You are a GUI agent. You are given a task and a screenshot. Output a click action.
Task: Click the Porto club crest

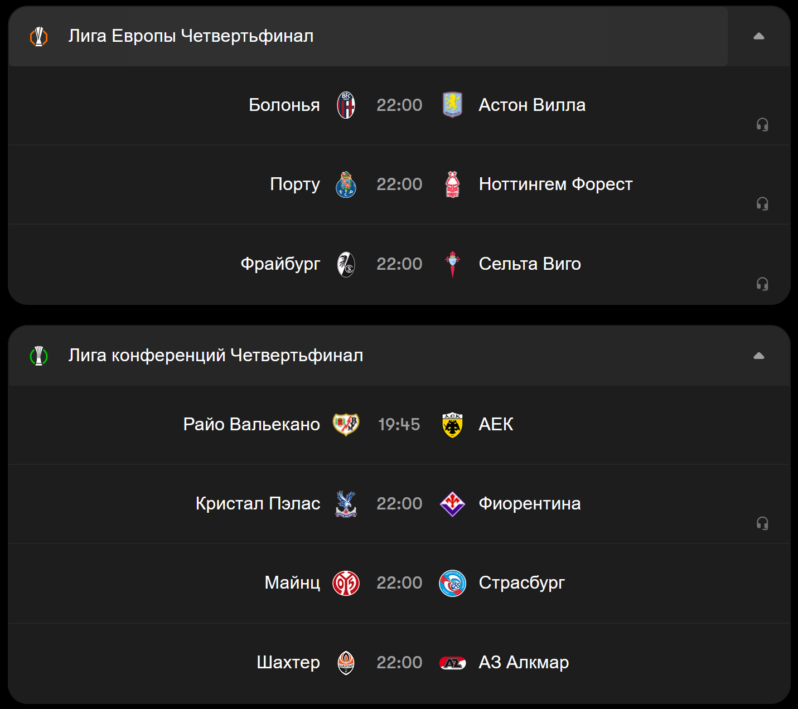point(346,184)
